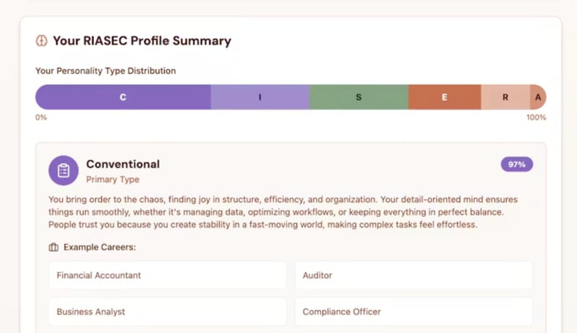This screenshot has height=333, width=577.
Task: Open the Business Analyst career card
Action: pos(167,312)
